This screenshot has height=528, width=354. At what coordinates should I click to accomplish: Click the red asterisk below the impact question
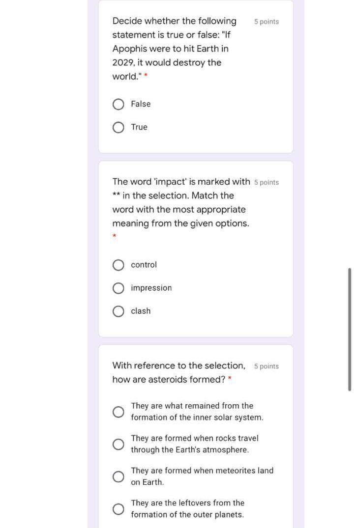tap(115, 237)
